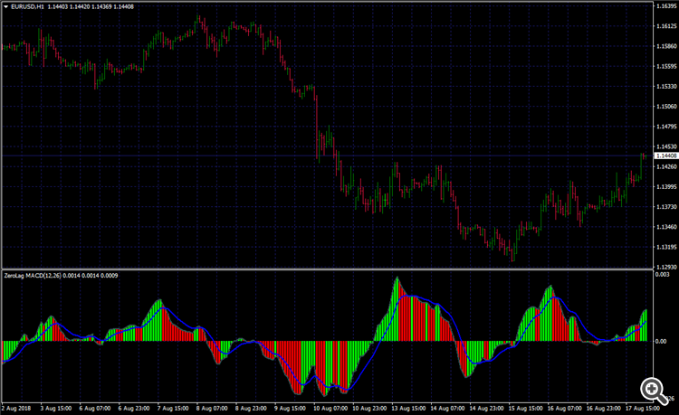This screenshot has width=679, height=415.
Task: Click the 1.16125 price axis label
Action: (666, 26)
